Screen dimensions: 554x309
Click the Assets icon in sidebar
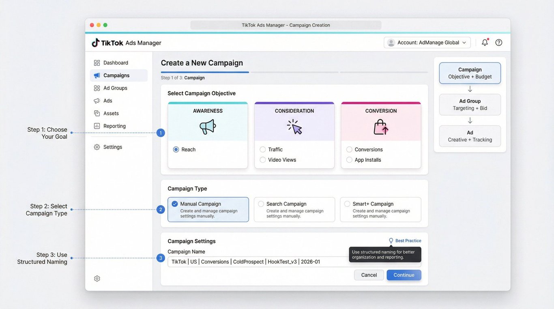point(97,114)
